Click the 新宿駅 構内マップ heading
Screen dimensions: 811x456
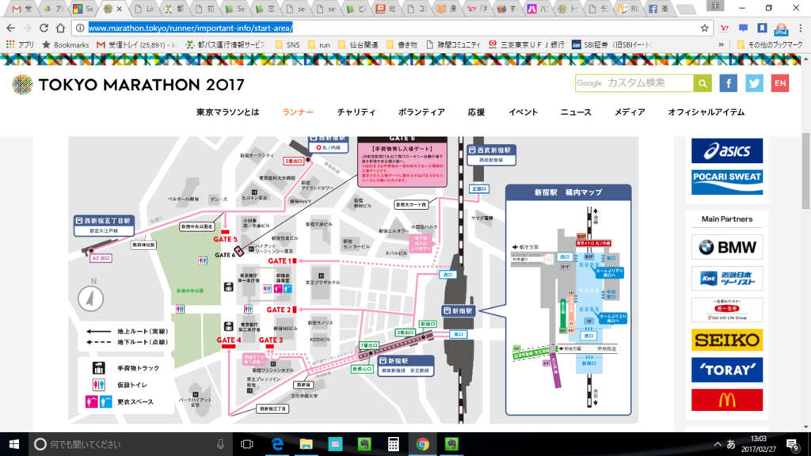point(568,192)
